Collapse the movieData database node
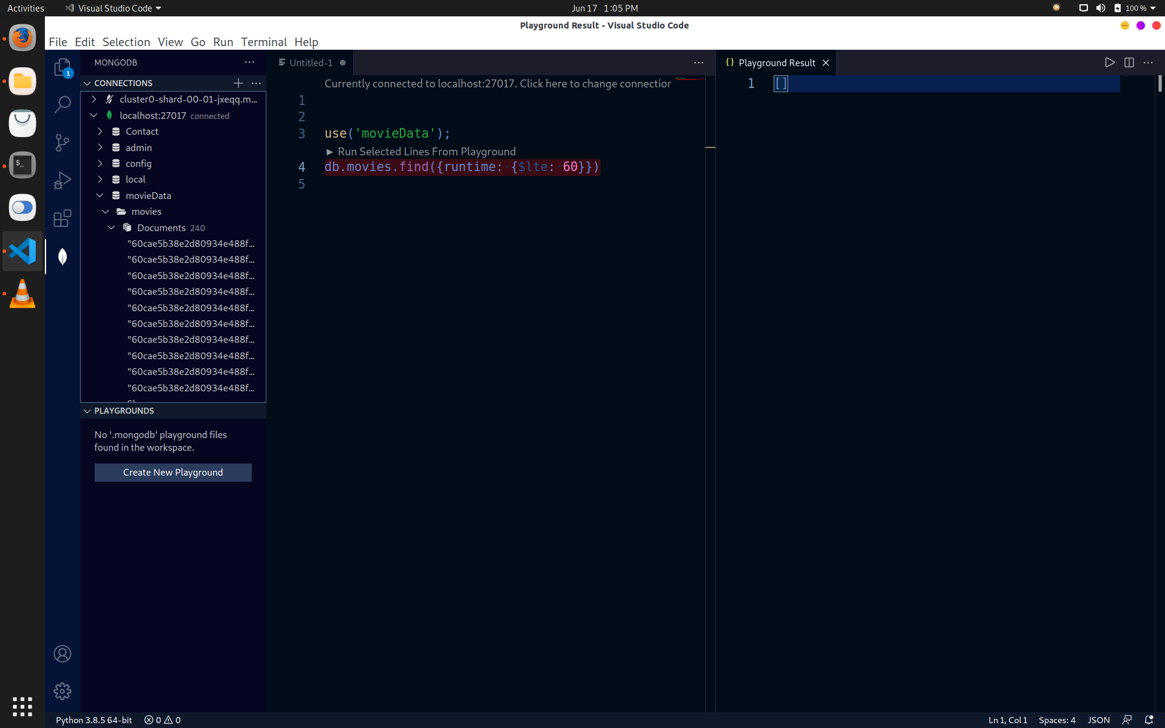 click(x=100, y=195)
